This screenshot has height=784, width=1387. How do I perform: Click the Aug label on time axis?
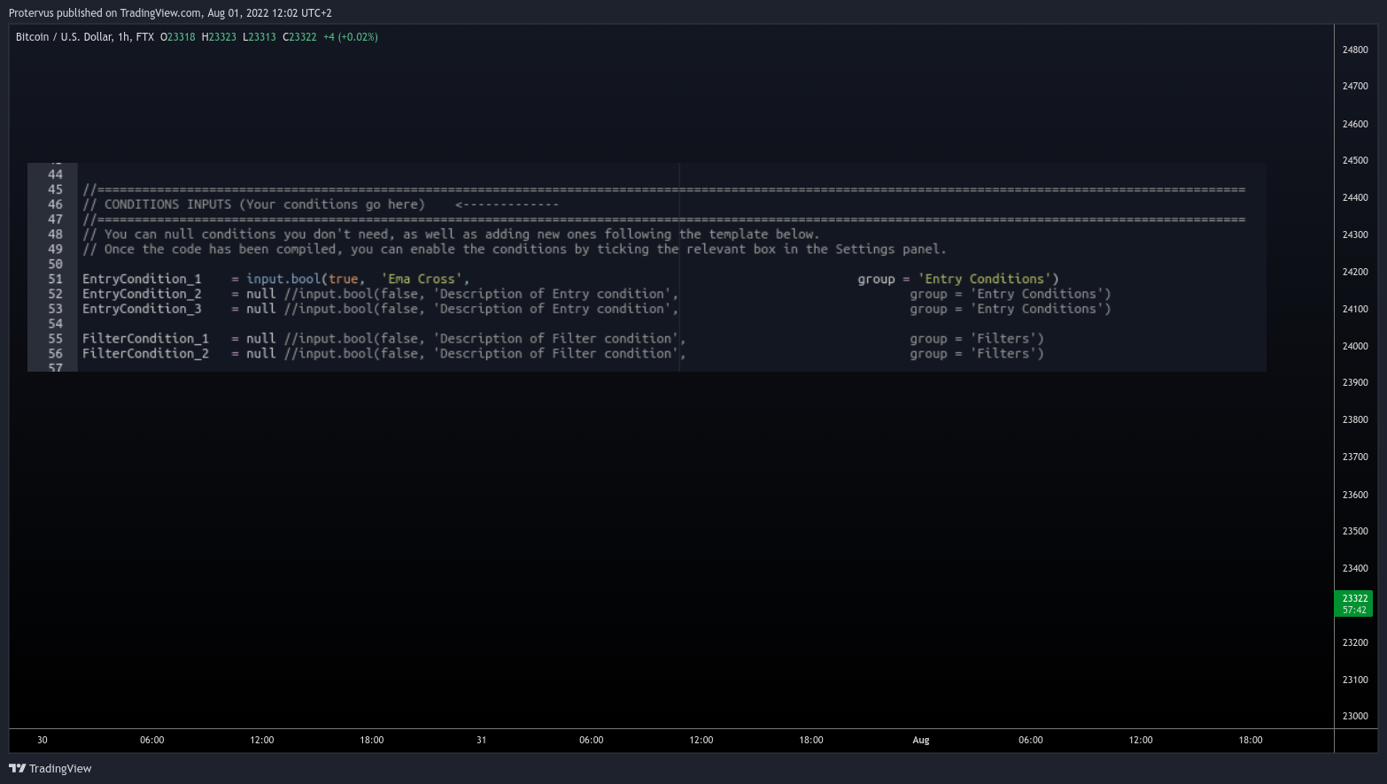click(x=921, y=740)
